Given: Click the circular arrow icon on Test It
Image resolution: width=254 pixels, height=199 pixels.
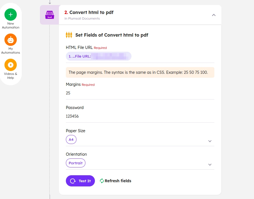Looking at the screenshot, I should click(x=73, y=181).
